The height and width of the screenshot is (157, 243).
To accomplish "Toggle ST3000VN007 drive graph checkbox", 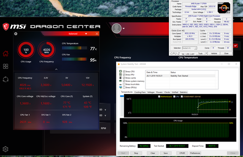I will coord(181,97).
